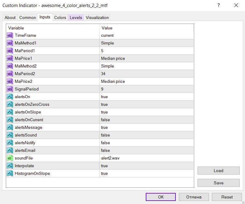Toggle the alertsSound false value

coord(105,135)
